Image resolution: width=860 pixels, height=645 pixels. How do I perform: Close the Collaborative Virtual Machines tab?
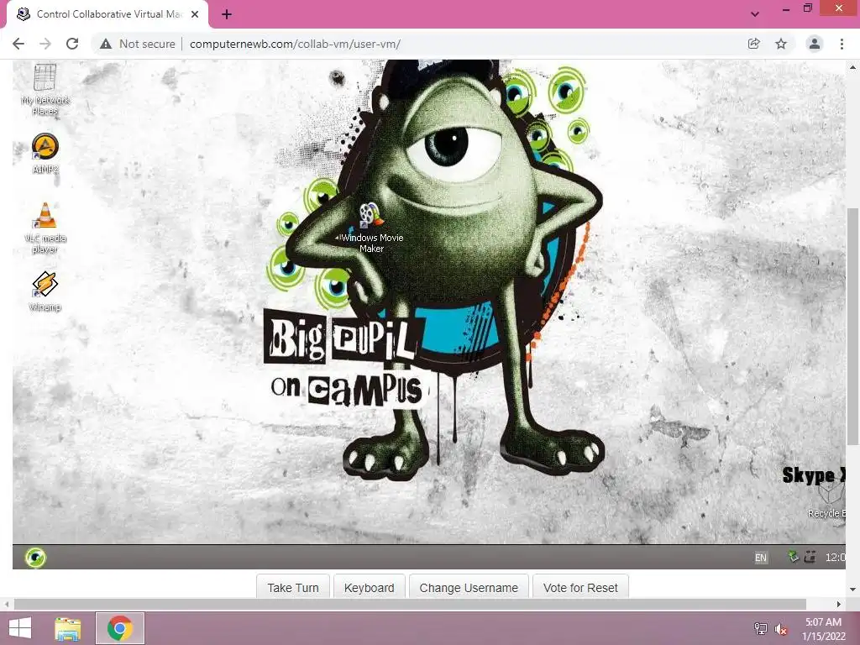[x=195, y=14]
